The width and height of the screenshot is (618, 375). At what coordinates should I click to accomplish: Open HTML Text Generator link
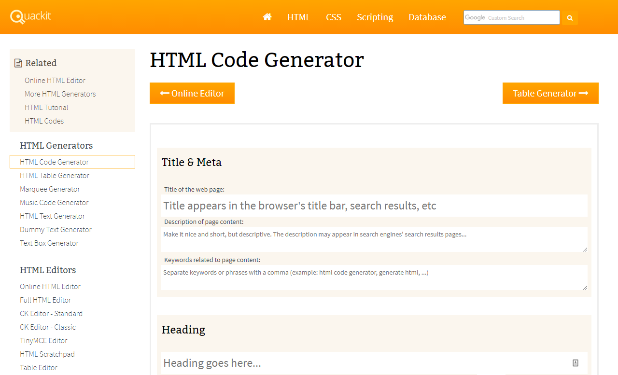(52, 216)
